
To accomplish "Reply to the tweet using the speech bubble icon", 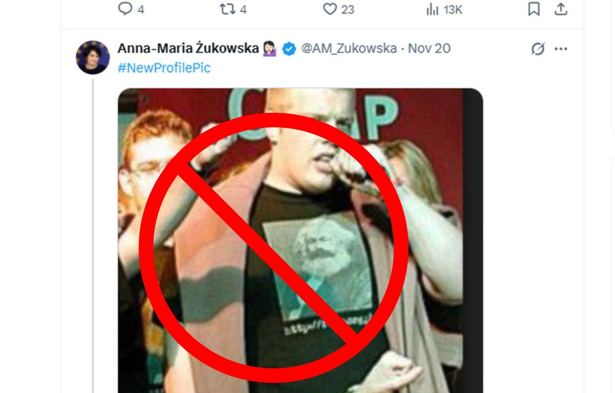I will click(125, 8).
